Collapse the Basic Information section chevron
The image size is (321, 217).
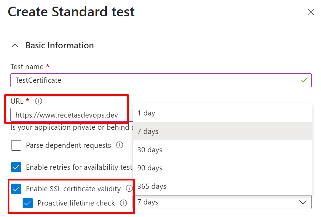(x=15, y=46)
